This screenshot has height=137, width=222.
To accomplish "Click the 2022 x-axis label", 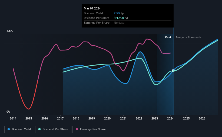I will tap(139, 118).
